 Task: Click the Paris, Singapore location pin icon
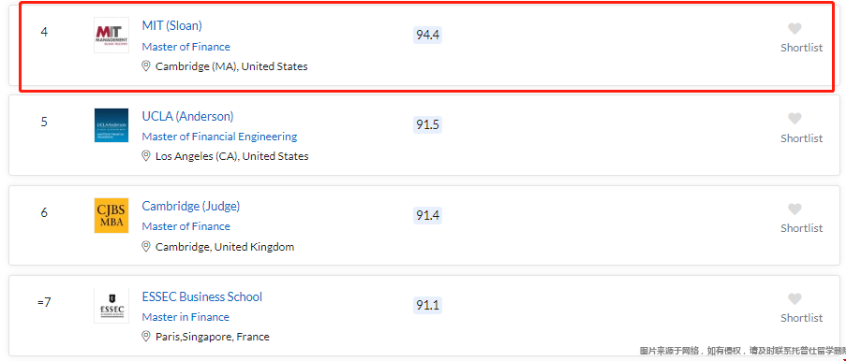point(145,336)
